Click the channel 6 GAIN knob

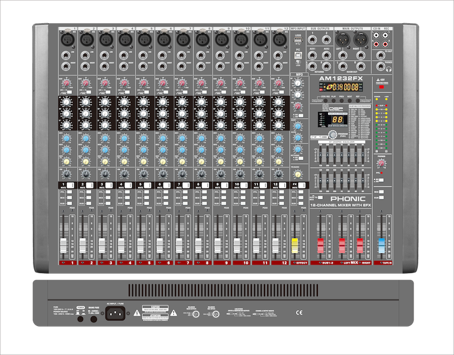coord(163,83)
